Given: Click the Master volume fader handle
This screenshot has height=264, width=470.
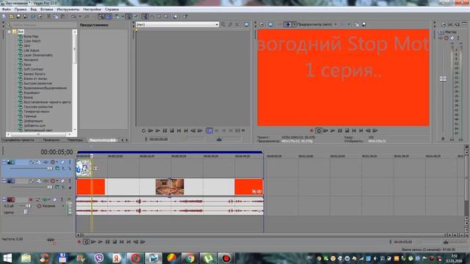Looking at the screenshot, I should [x=443, y=79].
